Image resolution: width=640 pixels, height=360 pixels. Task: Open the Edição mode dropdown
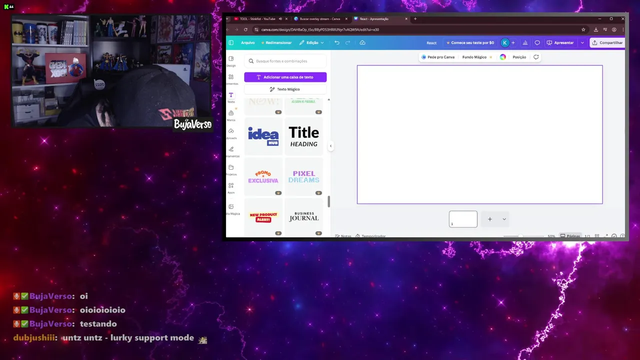pos(311,42)
